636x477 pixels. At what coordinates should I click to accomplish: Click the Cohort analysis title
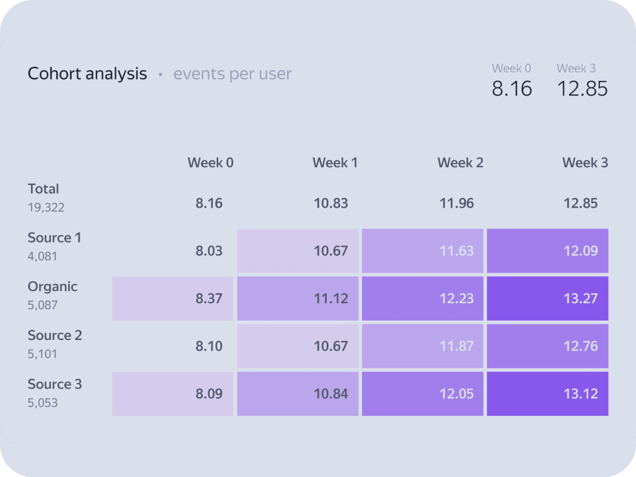coord(87,74)
